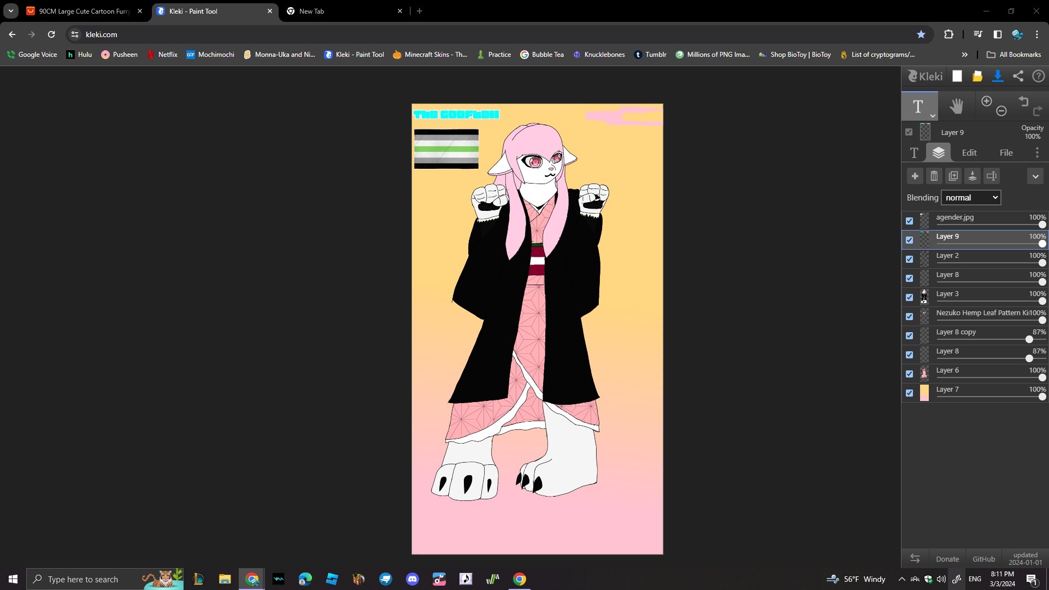The height and width of the screenshot is (590, 1049).
Task: Open the GitHub link
Action: tap(983, 559)
